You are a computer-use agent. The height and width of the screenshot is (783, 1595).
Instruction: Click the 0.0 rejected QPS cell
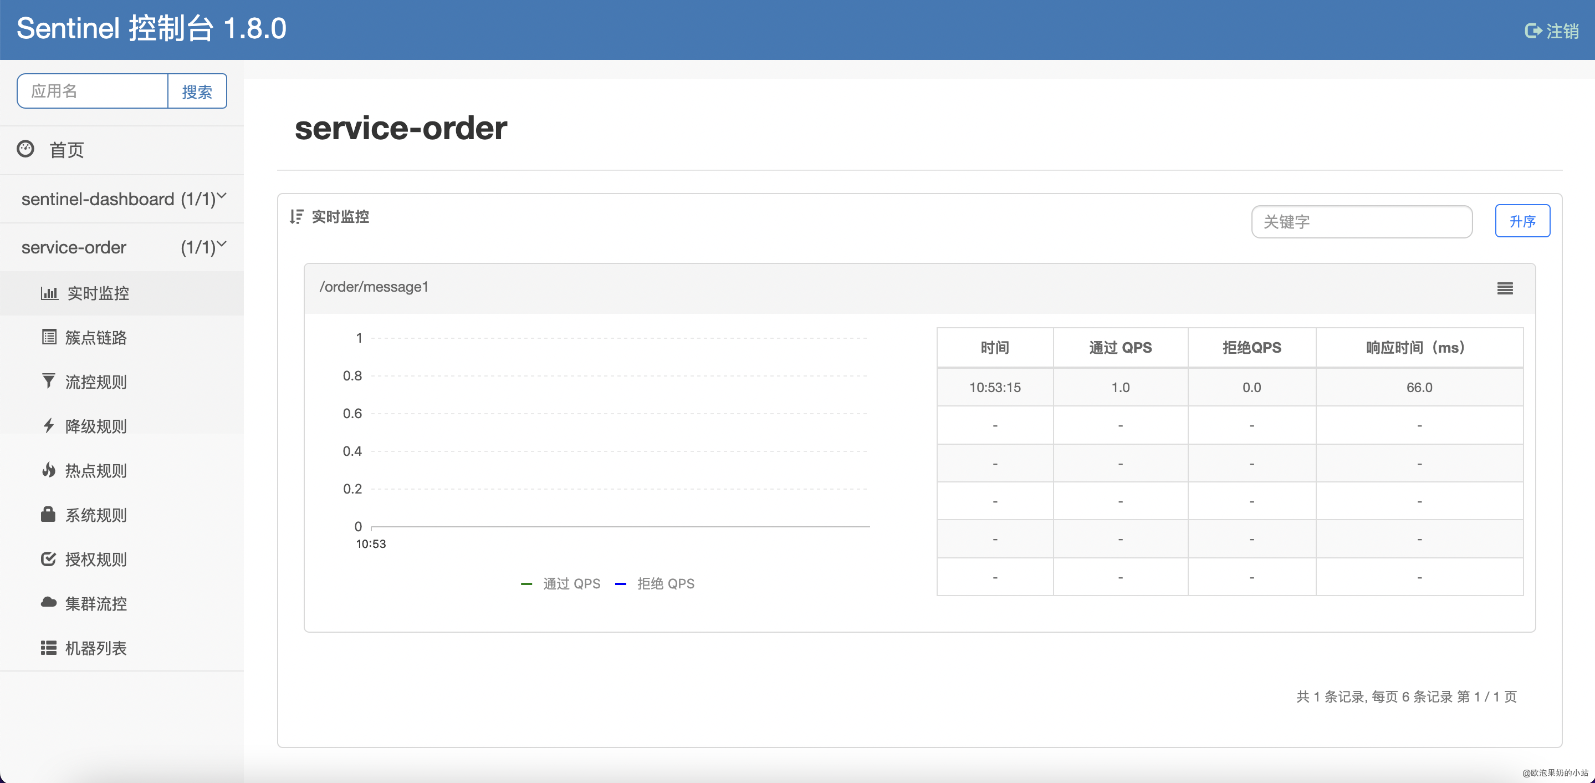(1251, 387)
